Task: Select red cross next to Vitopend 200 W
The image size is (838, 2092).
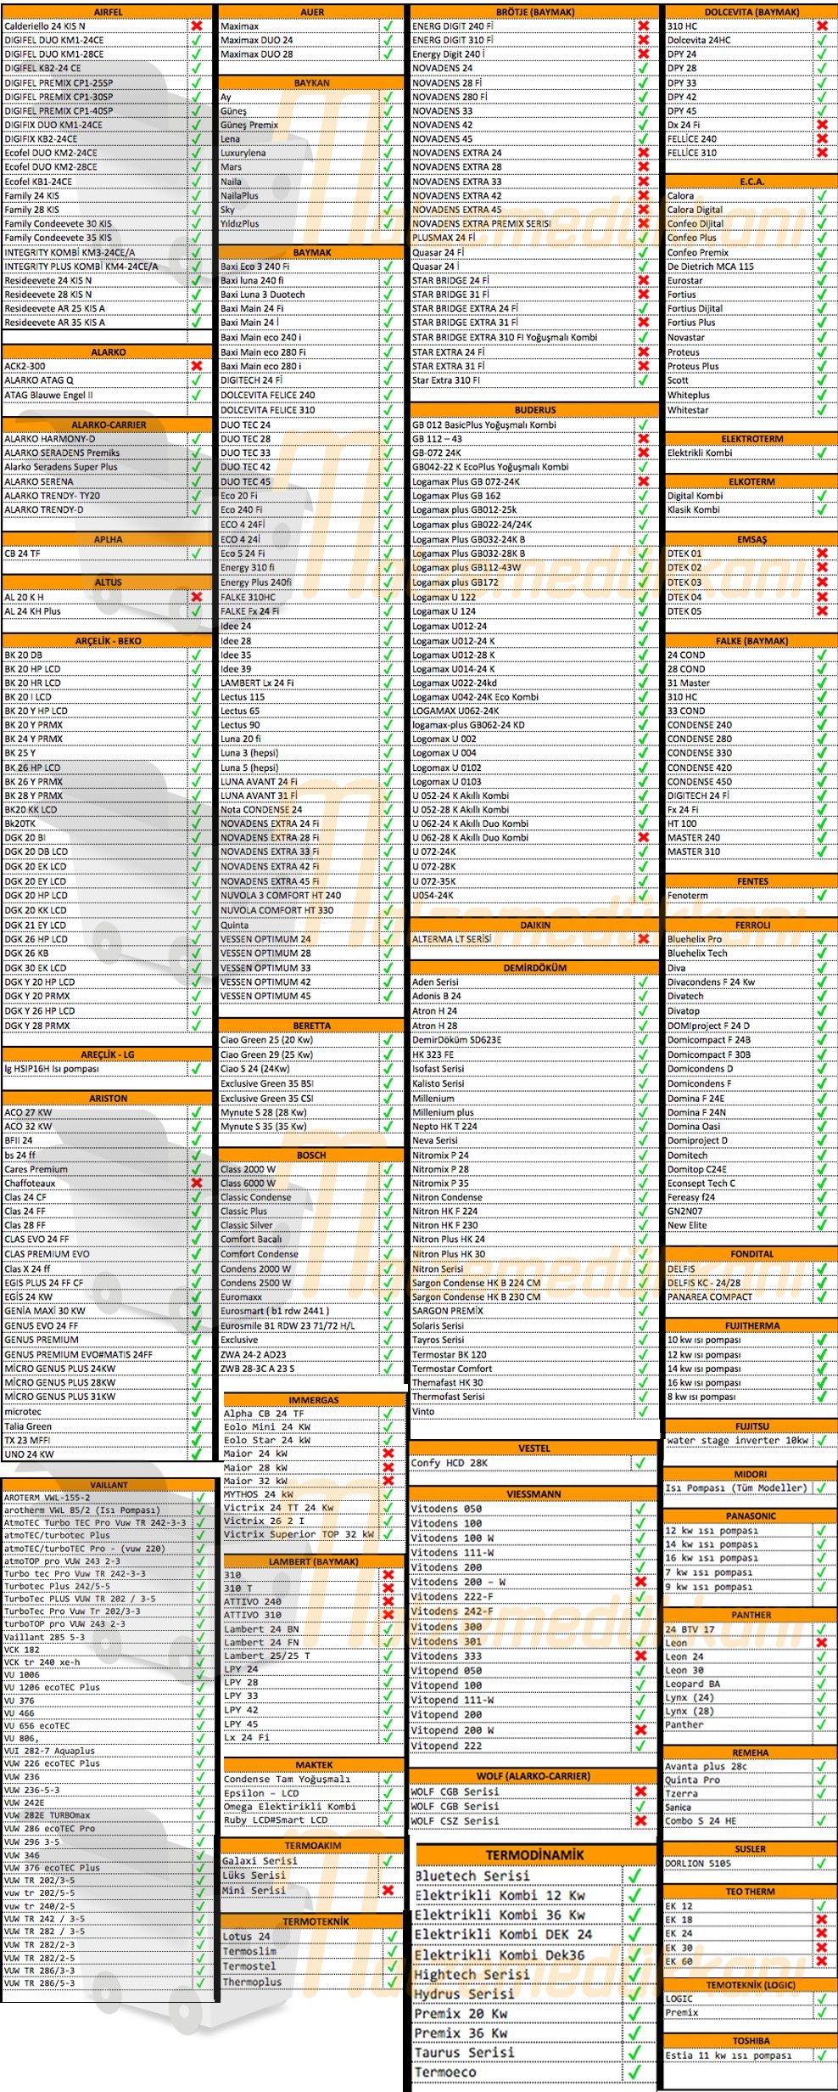Action: click(x=640, y=1729)
